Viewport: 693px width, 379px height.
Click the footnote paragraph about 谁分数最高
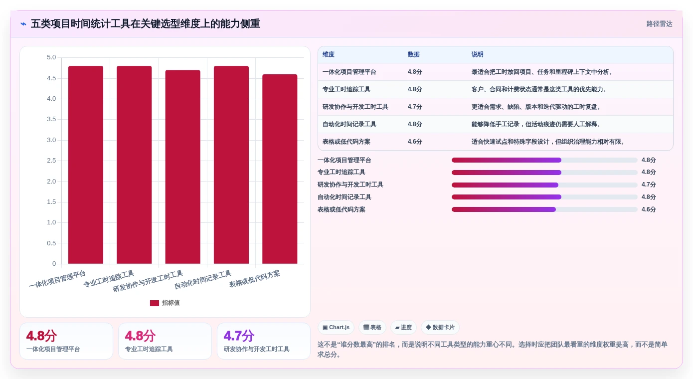493,350
